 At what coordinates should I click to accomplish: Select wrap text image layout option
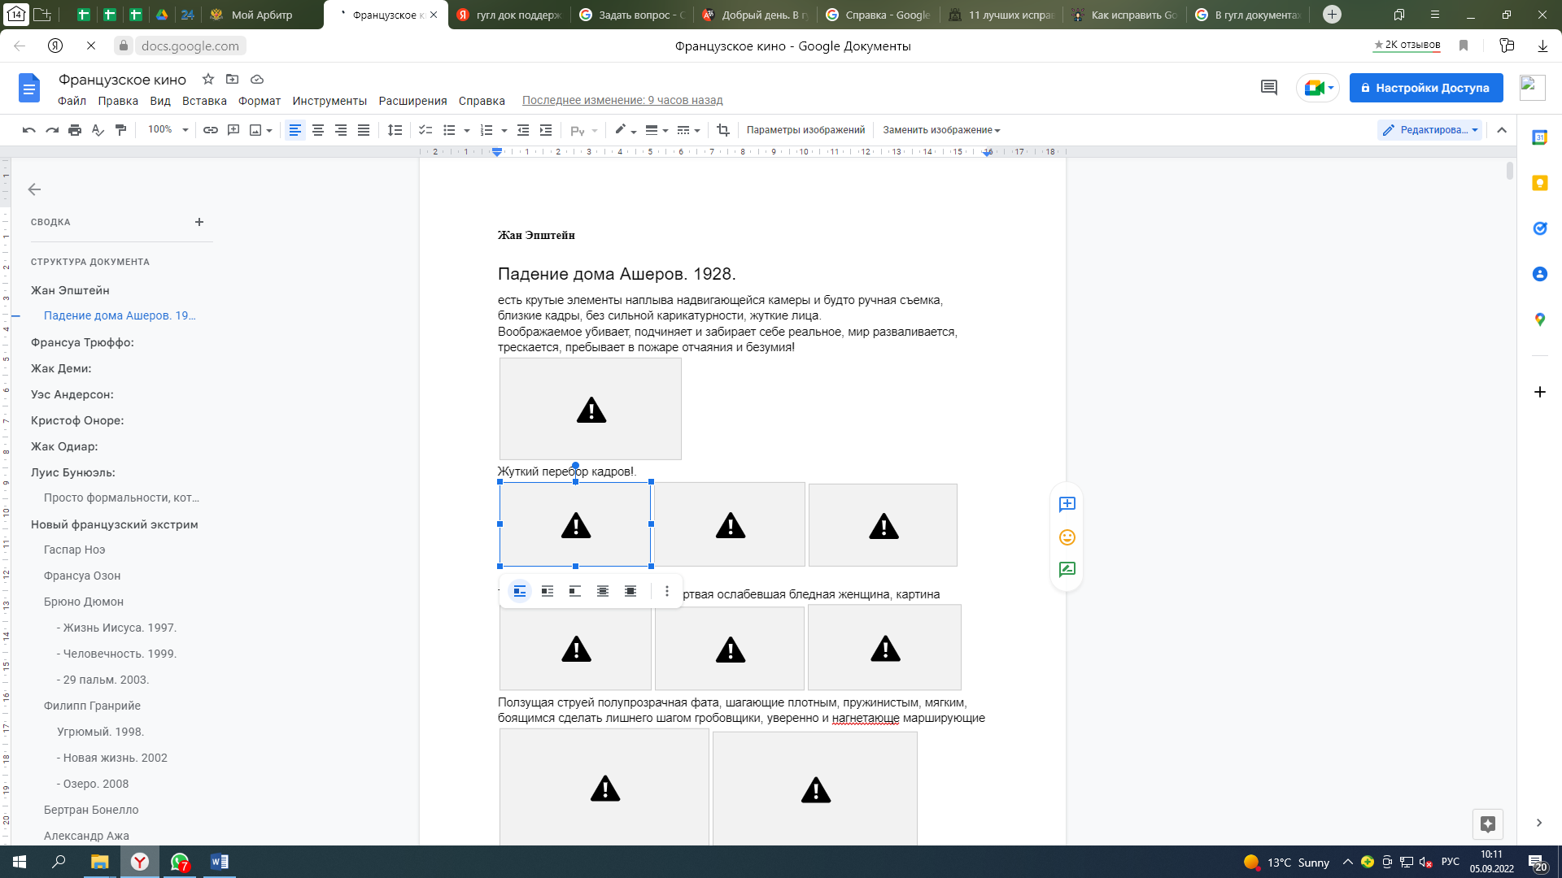[548, 591]
